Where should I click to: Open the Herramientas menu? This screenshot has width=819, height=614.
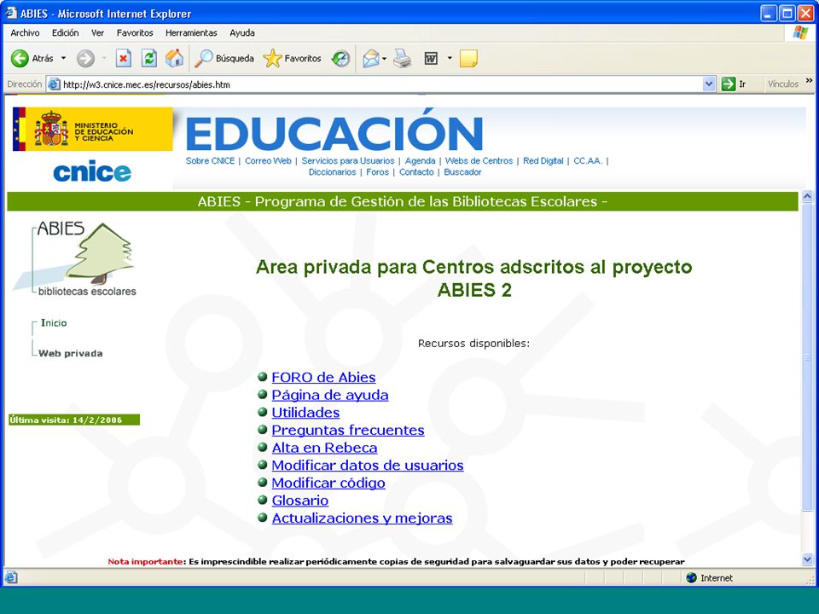tap(191, 33)
